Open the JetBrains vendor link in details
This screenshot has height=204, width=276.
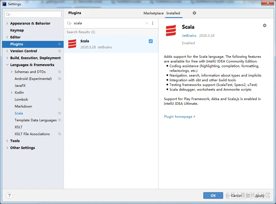pyautogui.click(x=189, y=36)
